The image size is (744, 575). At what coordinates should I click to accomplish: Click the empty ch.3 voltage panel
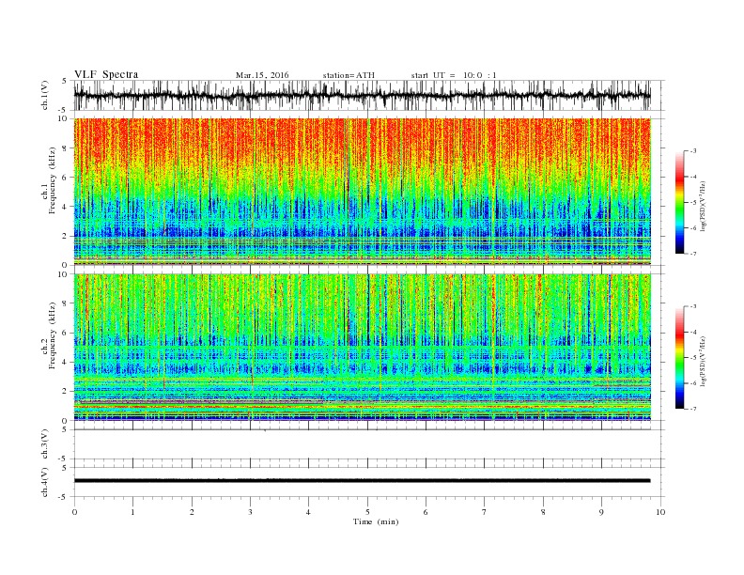[x=369, y=444]
